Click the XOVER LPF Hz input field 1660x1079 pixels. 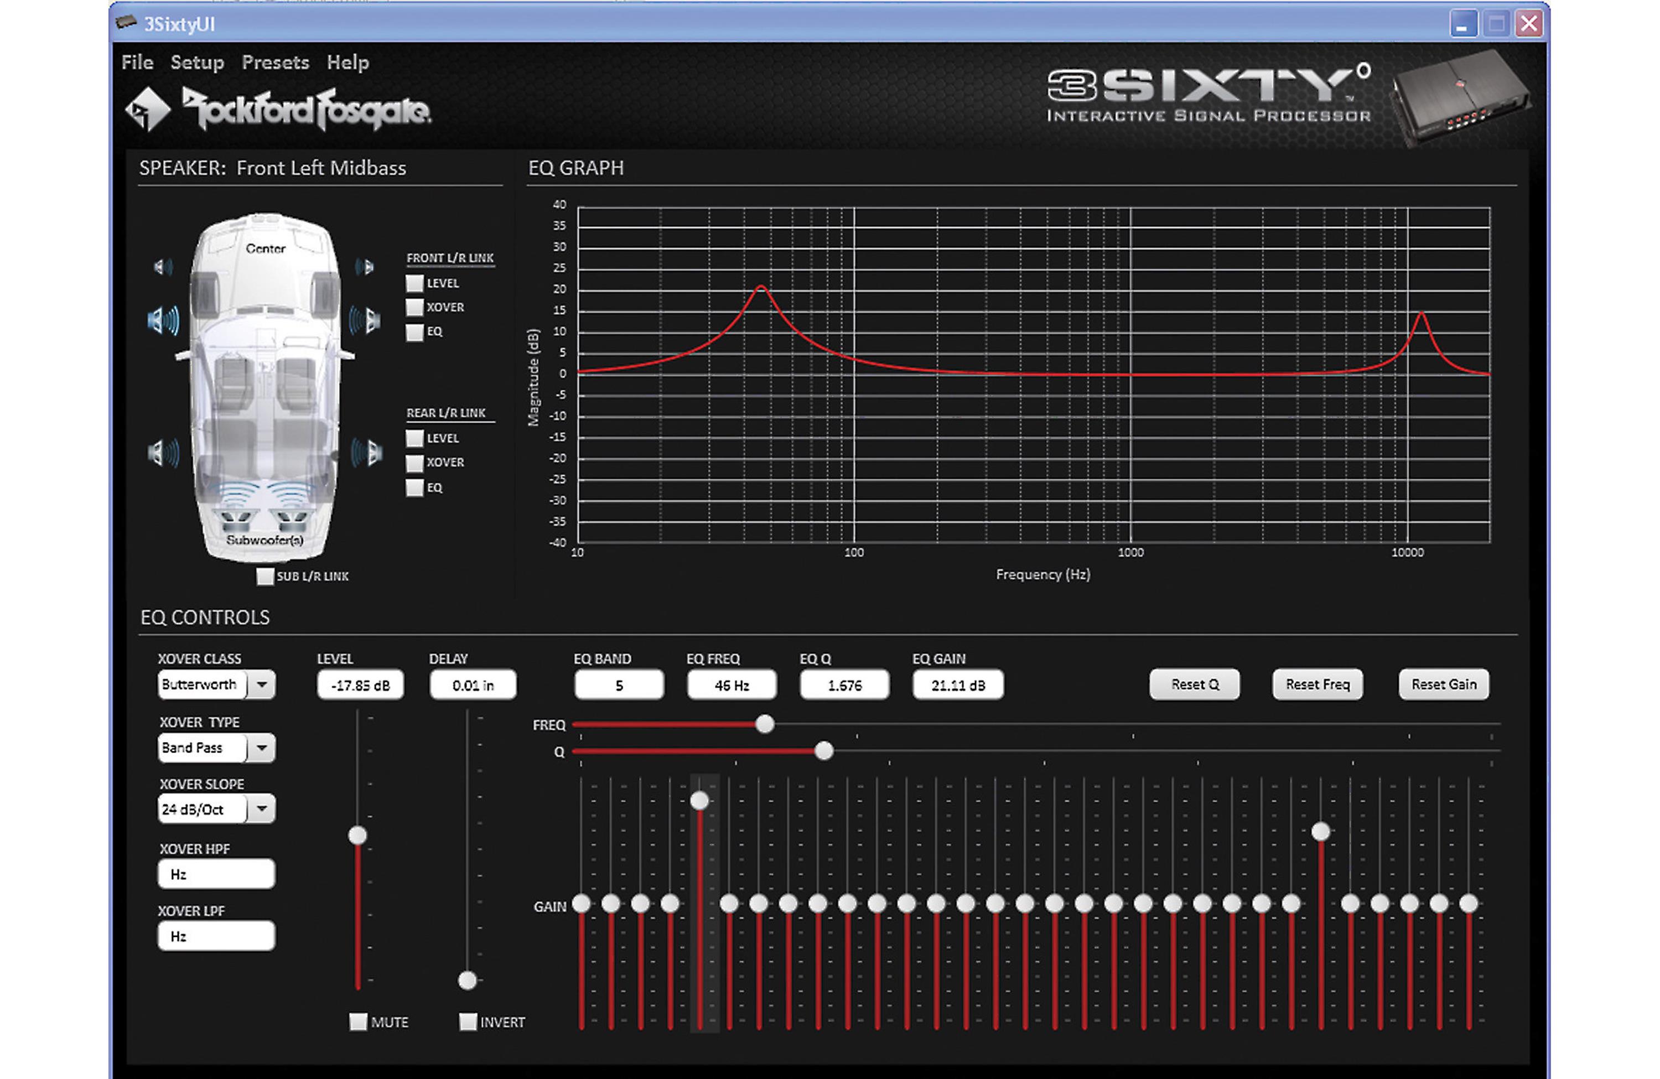pyautogui.click(x=216, y=936)
